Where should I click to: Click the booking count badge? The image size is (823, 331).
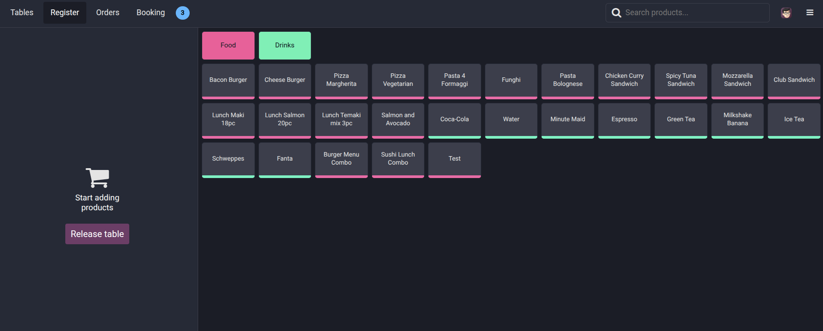(182, 13)
